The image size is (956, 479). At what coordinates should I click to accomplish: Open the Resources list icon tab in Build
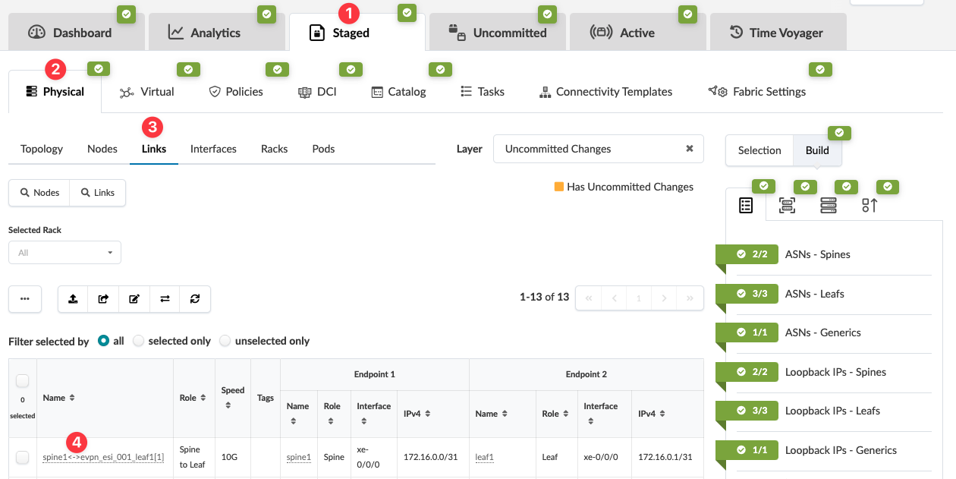746,206
